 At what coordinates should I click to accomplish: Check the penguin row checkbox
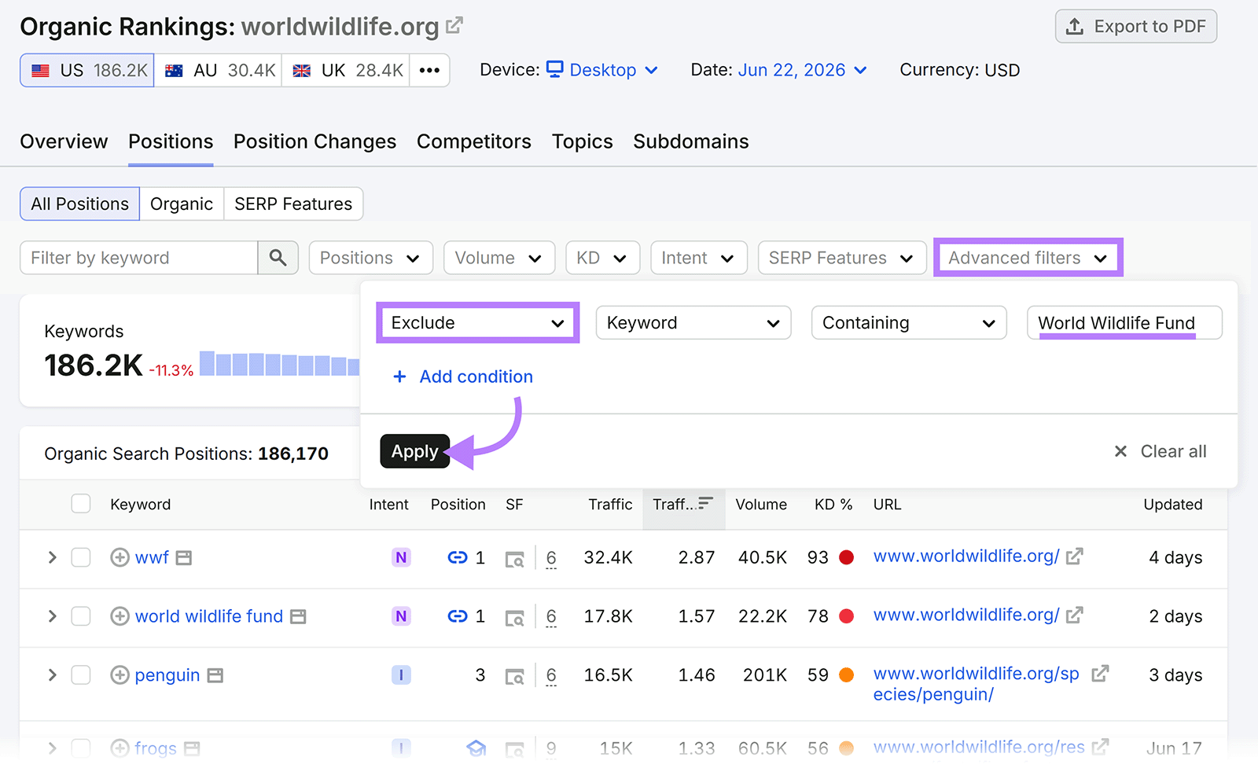pos(81,675)
